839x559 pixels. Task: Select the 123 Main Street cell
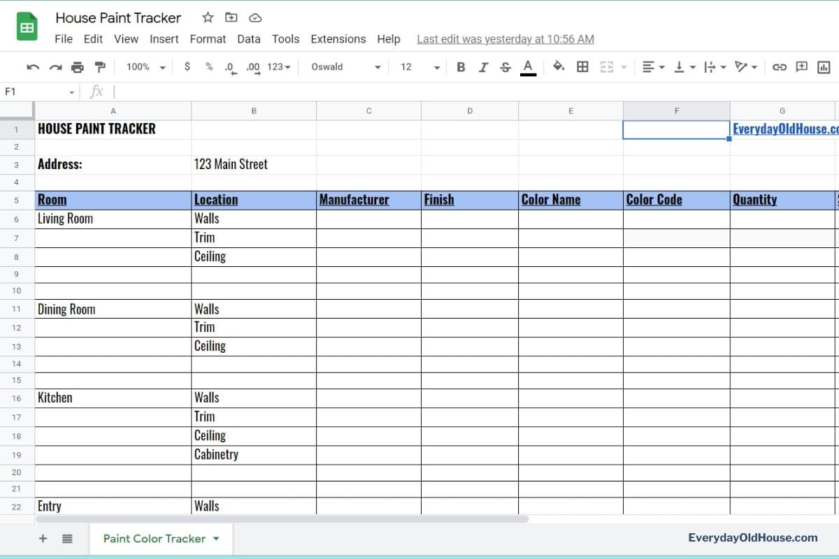(x=254, y=164)
